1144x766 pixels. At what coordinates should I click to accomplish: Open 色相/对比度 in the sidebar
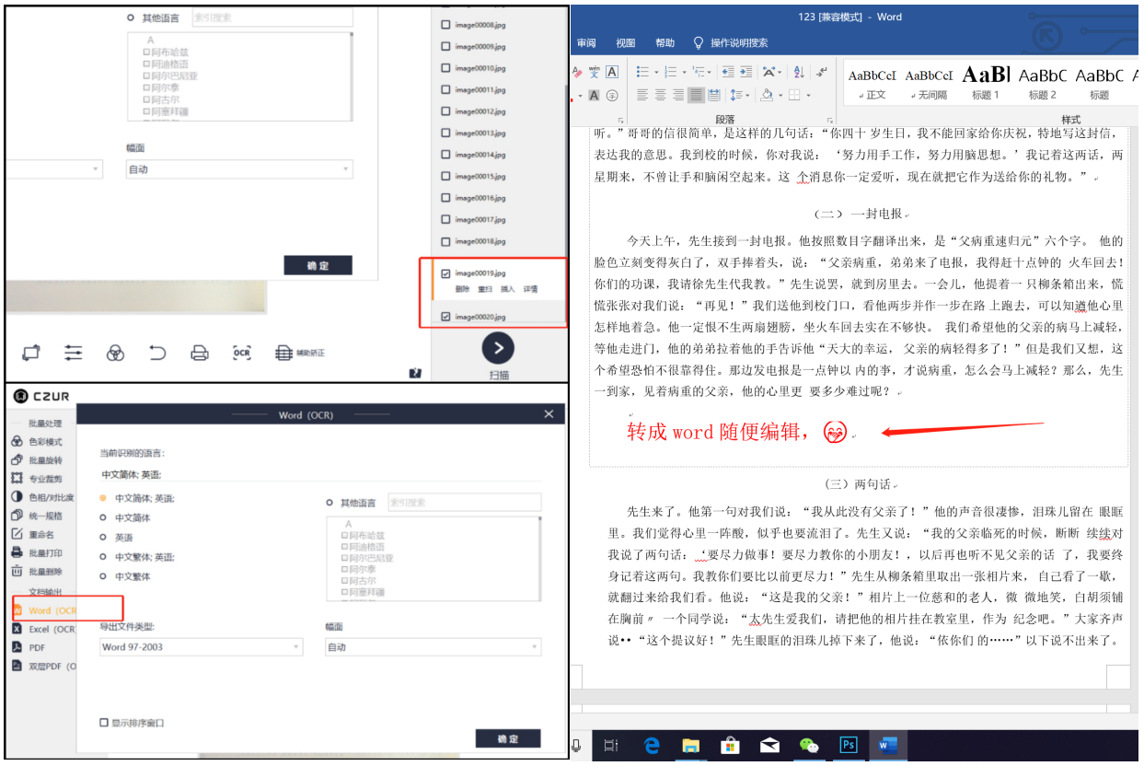[x=41, y=497]
